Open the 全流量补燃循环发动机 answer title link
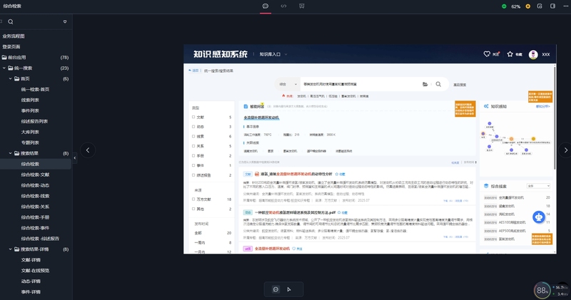Image resolution: width=571 pixels, height=300 pixels. (261, 118)
